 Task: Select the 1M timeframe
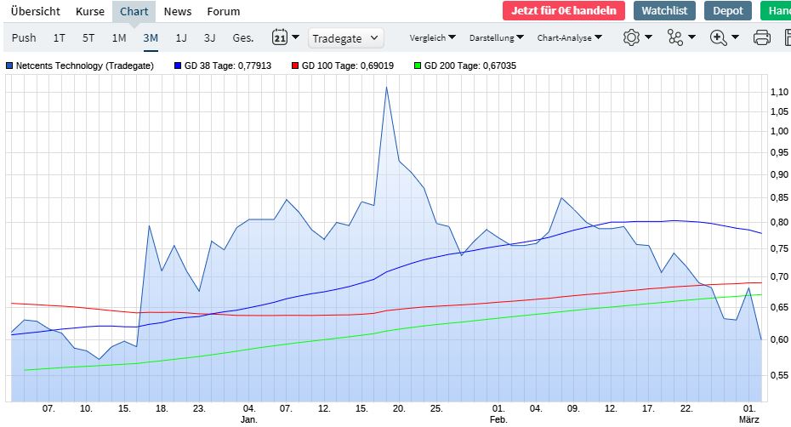119,38
